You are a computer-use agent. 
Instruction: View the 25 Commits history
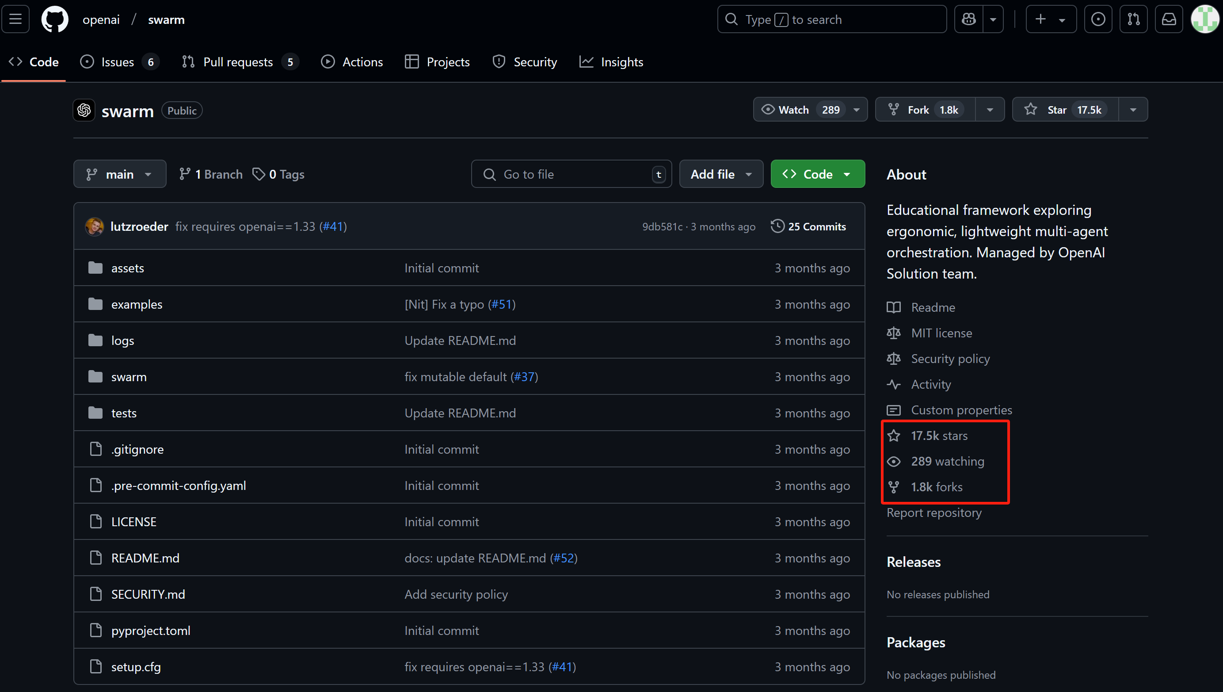click(x=808, y=226)
